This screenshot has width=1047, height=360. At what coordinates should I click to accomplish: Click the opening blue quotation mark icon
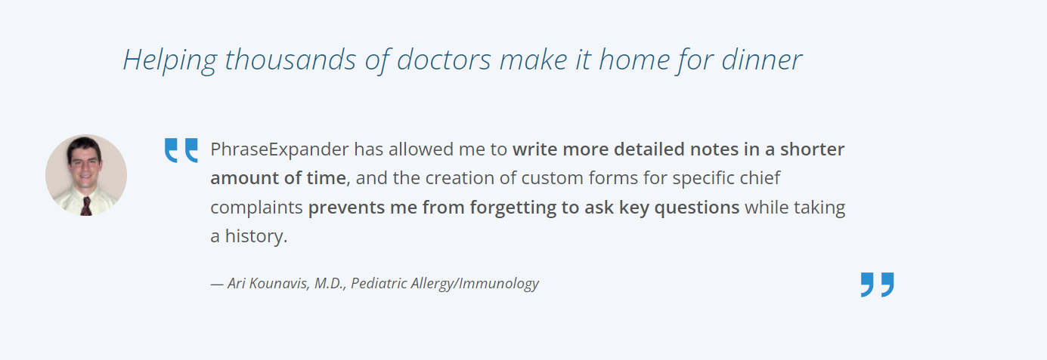181,150
